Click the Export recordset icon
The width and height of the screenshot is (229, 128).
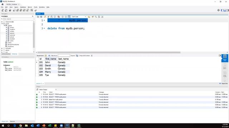77,55
